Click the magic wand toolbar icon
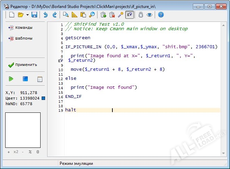230x169 pixels. point(120,15)
